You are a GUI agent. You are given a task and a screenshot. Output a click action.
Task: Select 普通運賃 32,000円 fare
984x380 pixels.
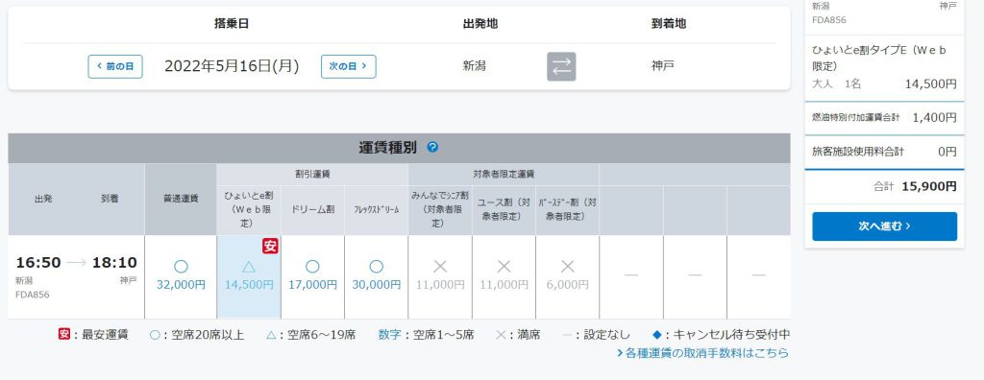click(181, 276)
